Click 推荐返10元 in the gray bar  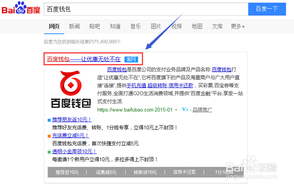pyautogui.click(x=67, y=172)
